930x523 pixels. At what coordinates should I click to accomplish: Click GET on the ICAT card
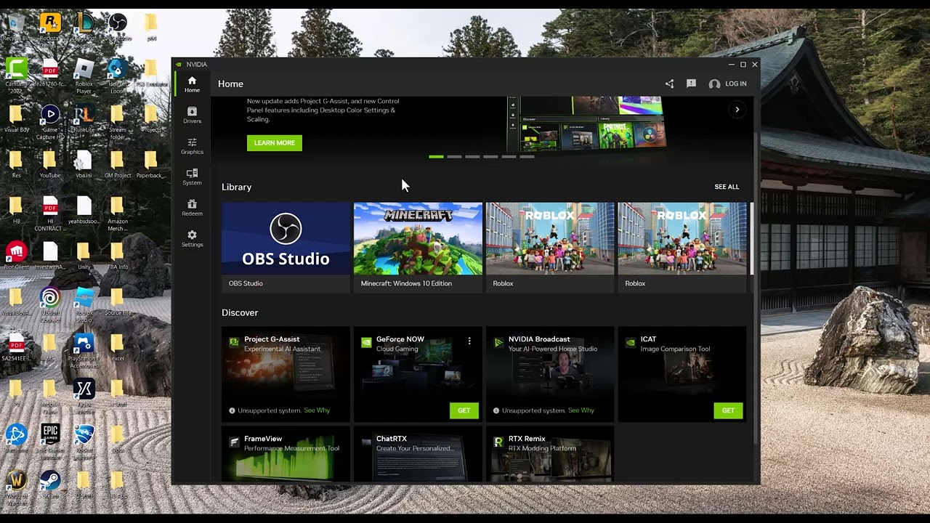[x=728, y=410]
